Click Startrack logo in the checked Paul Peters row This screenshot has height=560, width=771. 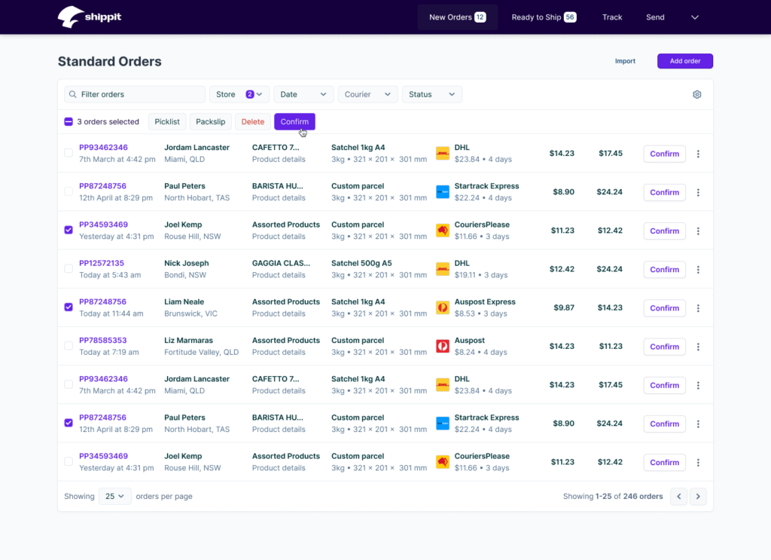[443, 423]
